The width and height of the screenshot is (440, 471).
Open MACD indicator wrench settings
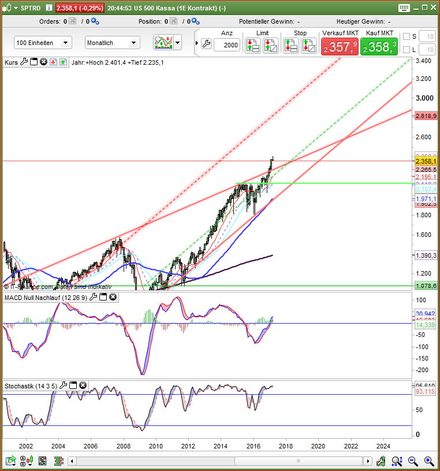click(x=94, y=297)
